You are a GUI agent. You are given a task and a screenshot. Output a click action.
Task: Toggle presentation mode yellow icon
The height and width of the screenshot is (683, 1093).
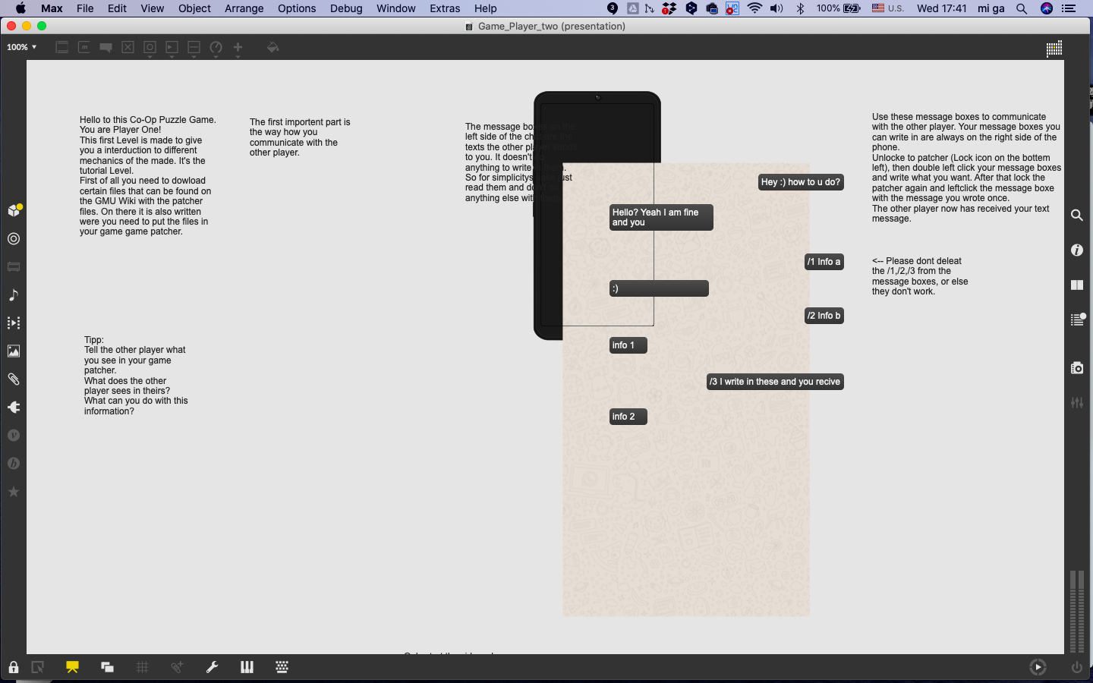coord(72,667)
